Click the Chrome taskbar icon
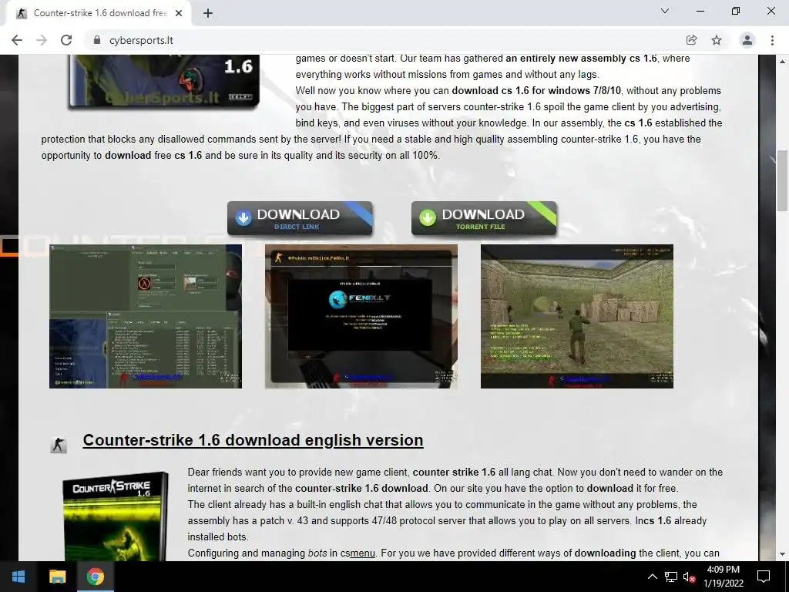 [95, 577]
